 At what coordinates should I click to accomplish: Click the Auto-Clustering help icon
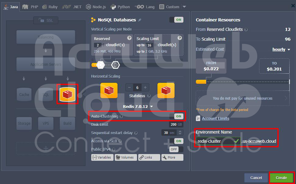121,116
